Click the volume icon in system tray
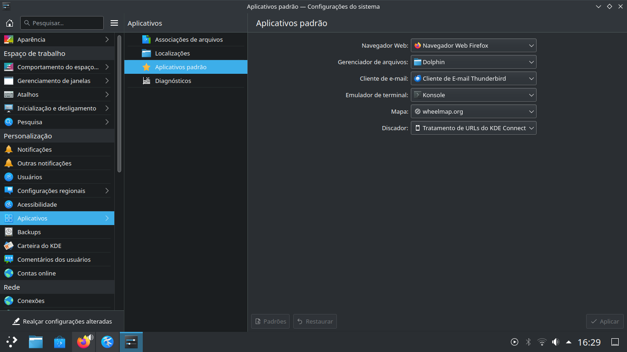The image size is (627, 352). pos(555,342)
